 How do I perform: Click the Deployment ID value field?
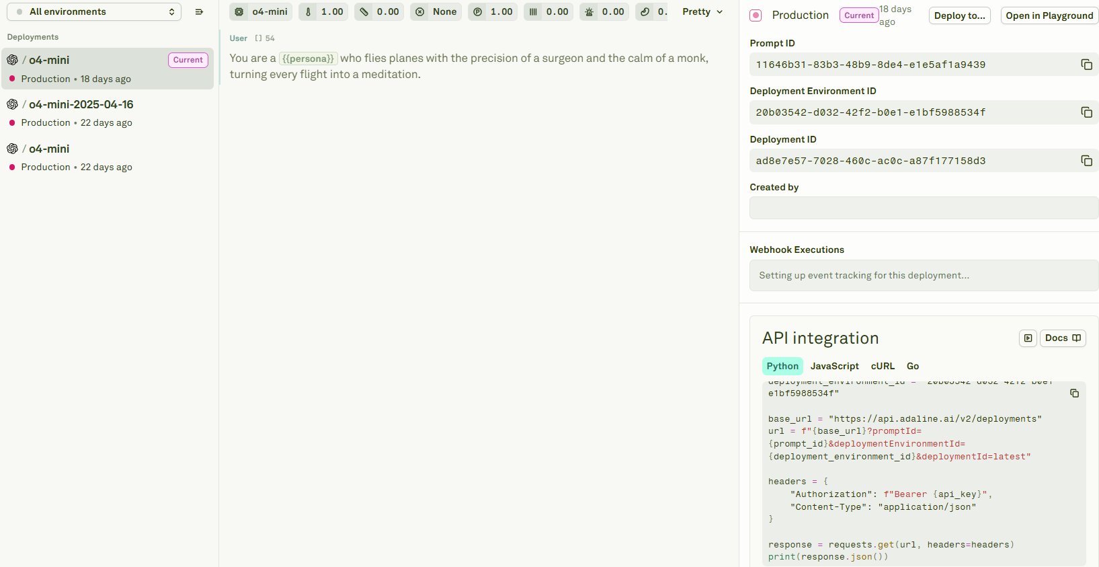point(924,161)
